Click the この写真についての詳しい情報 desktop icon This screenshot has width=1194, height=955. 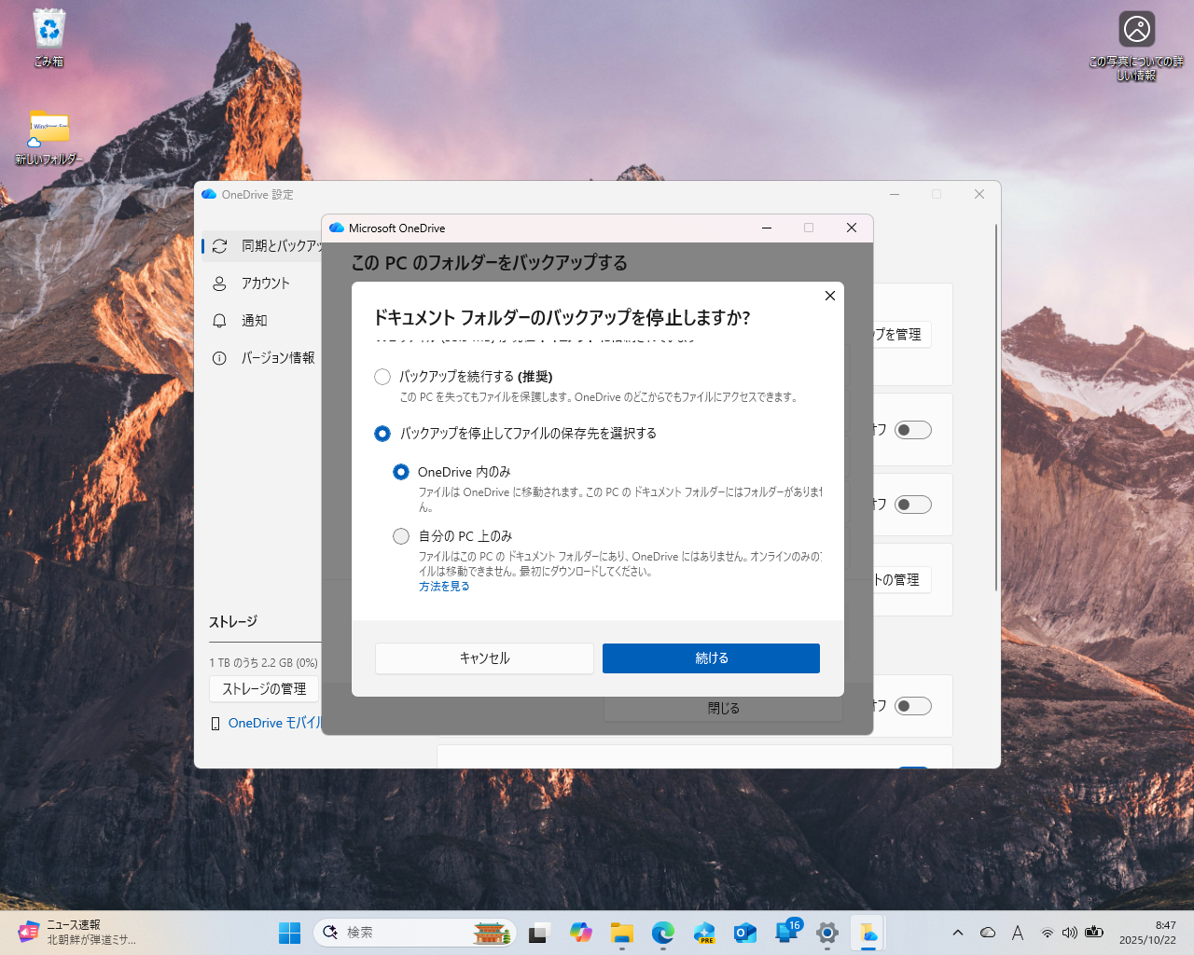(x=1136, y=28)
